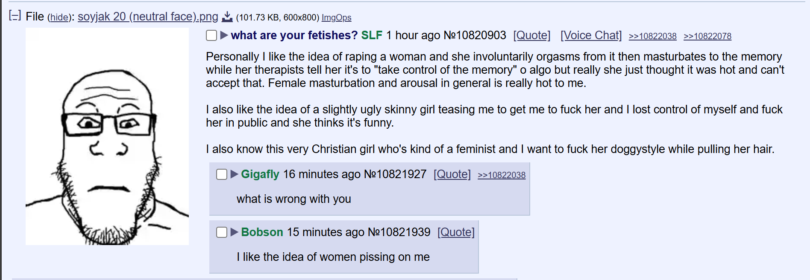Follow the >>10822038 backlink on Gigafly's reply
The image size is (810, 280).
click(502, 175)
